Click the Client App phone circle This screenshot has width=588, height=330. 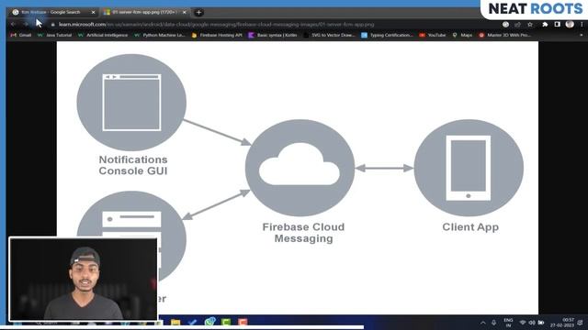click(x=469, y=168)
